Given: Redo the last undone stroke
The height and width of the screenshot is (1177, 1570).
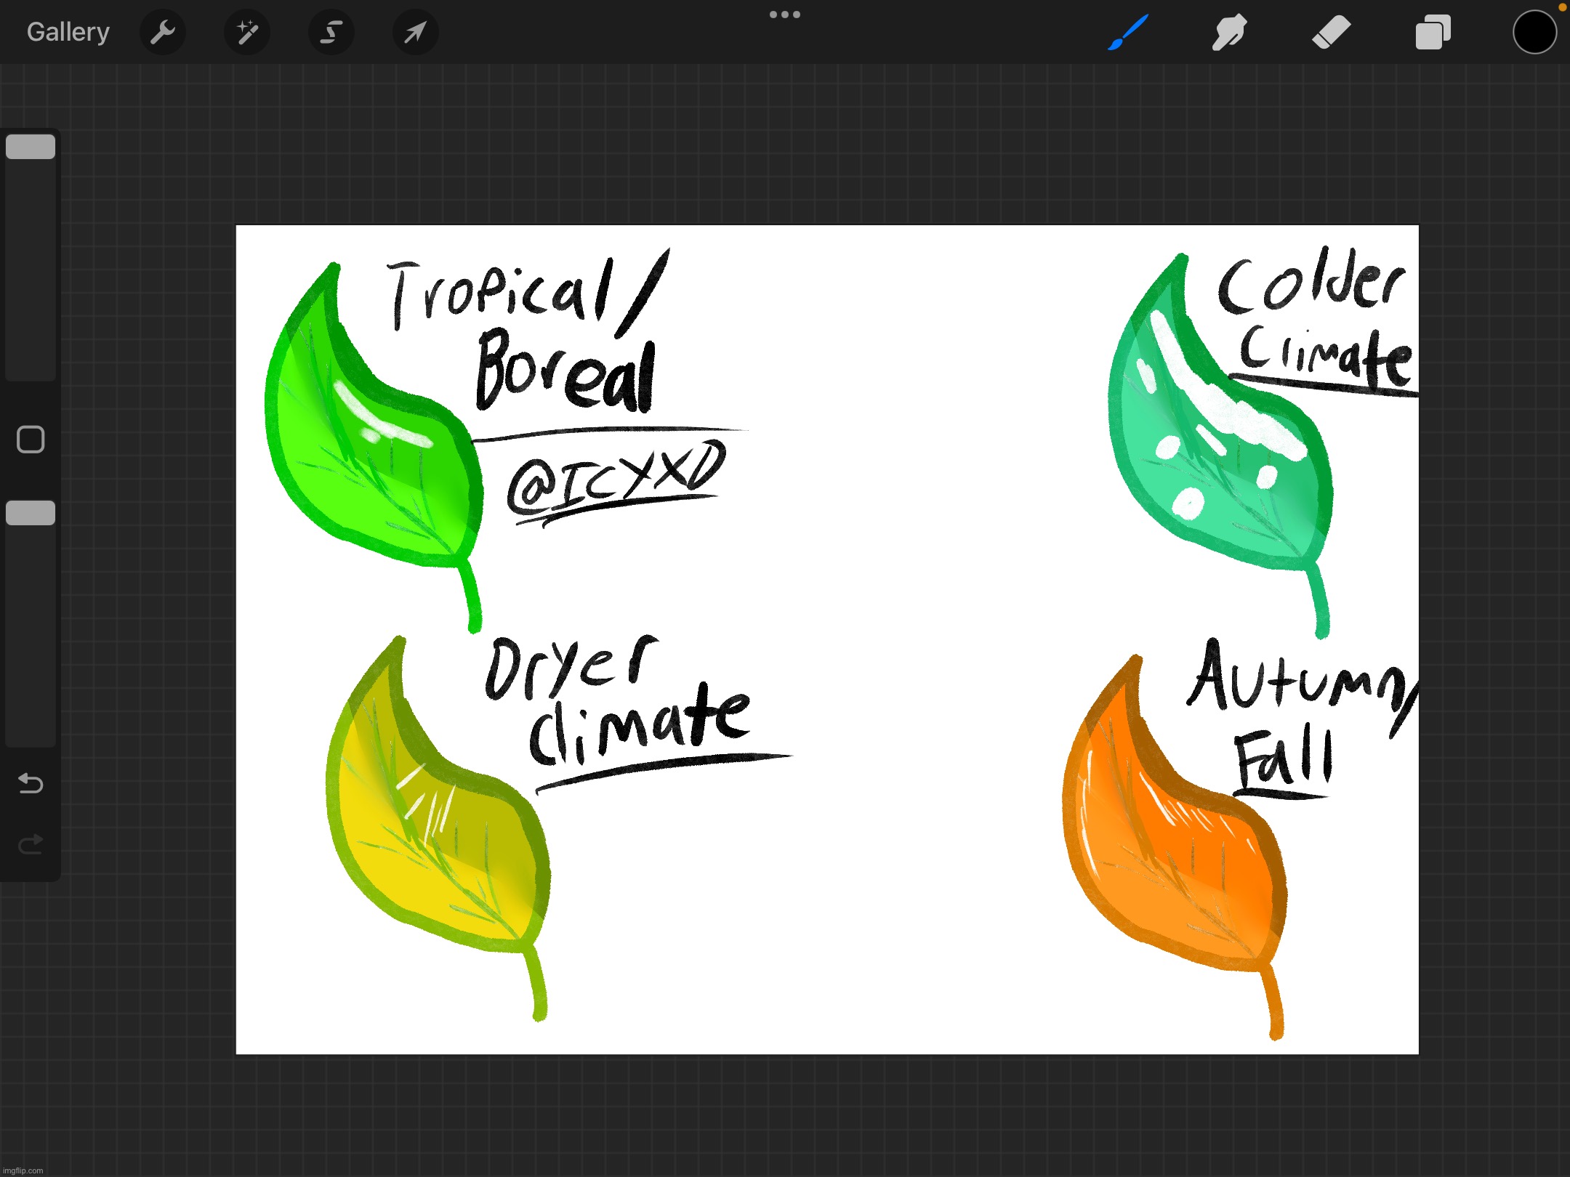Looking at the screenshot, I should point(31,844).
